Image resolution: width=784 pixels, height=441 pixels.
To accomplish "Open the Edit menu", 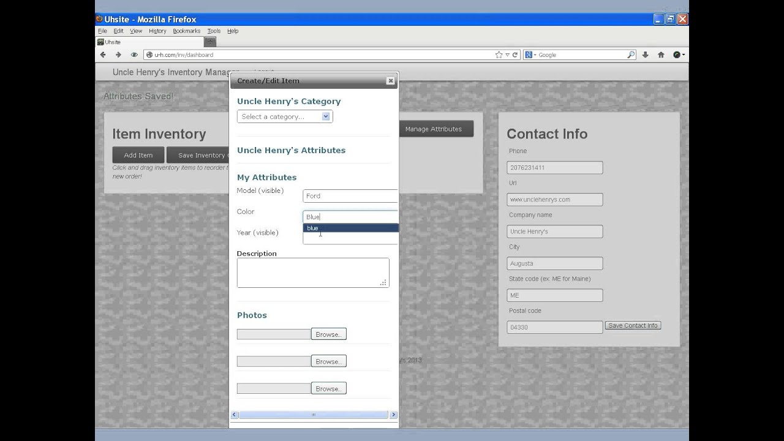I will (118, 31).
